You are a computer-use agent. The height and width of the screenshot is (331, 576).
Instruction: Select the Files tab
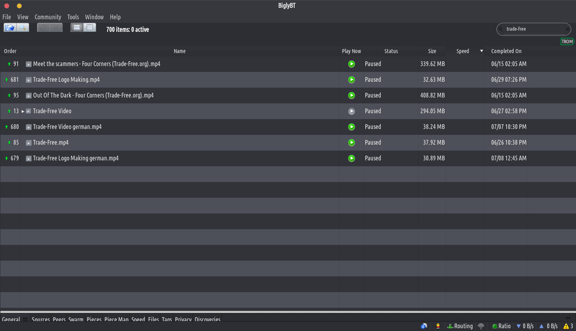point(154,319)
